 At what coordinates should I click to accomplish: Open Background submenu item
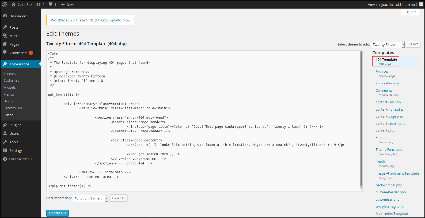click(x=12, y=108)
